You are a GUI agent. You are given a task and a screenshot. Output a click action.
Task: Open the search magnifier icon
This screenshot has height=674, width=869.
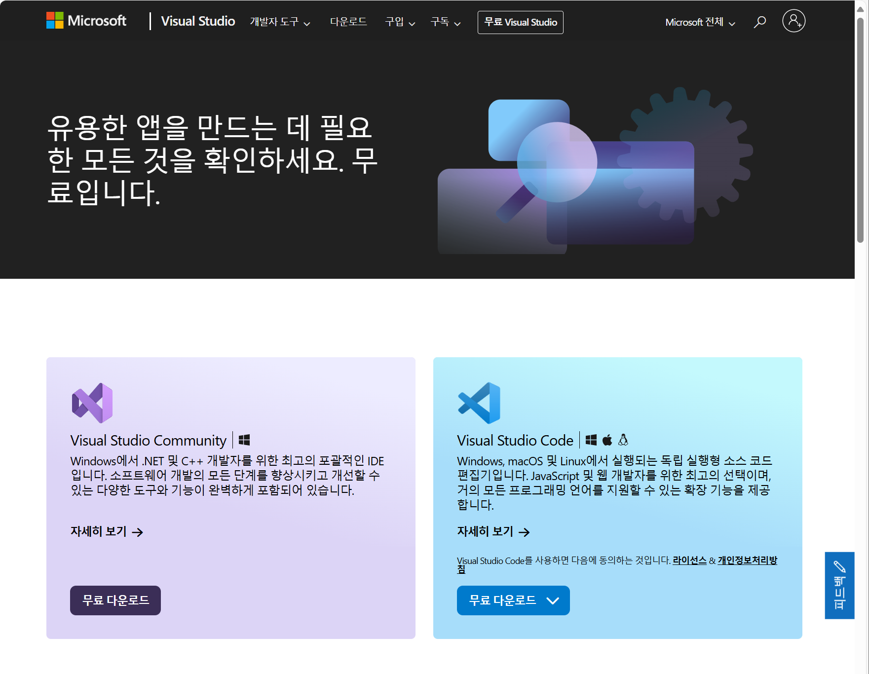click(x=759, y=22)
